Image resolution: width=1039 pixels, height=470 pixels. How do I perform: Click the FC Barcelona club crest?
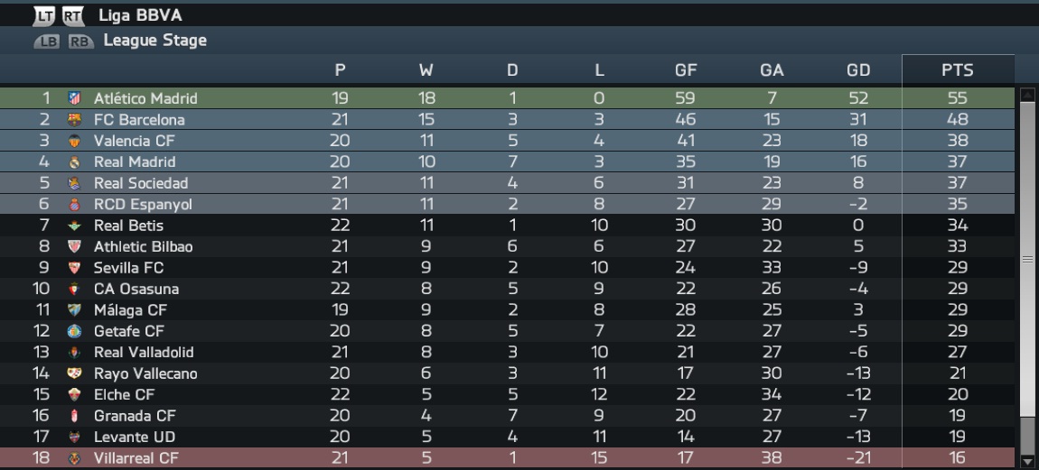(x=74, y=120)
